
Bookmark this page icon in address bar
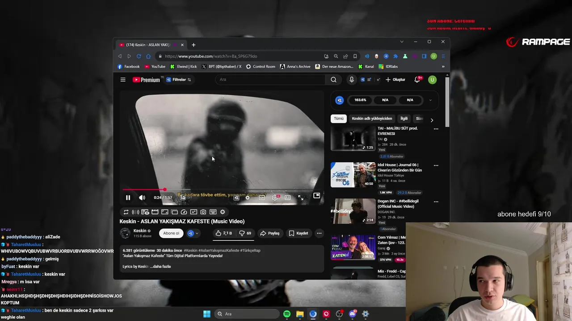coord(355,56)
